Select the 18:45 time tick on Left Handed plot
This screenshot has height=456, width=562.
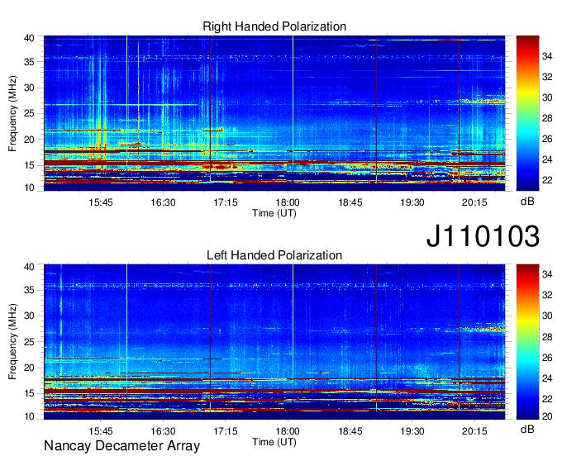point(350,431)
